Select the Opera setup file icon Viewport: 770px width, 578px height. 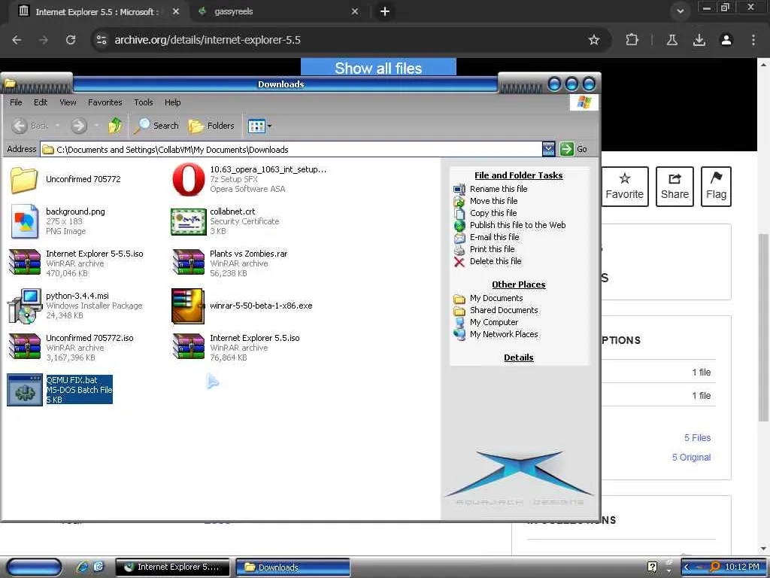pos(189,179)
